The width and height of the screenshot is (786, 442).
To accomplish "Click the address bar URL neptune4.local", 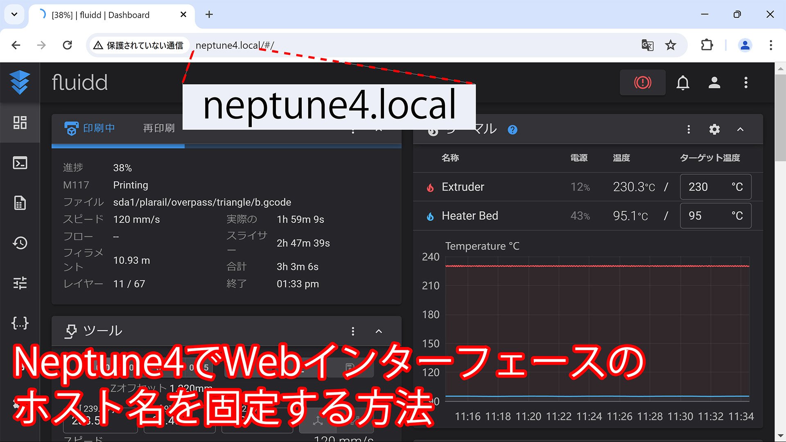I will click(x=235, y=45).
